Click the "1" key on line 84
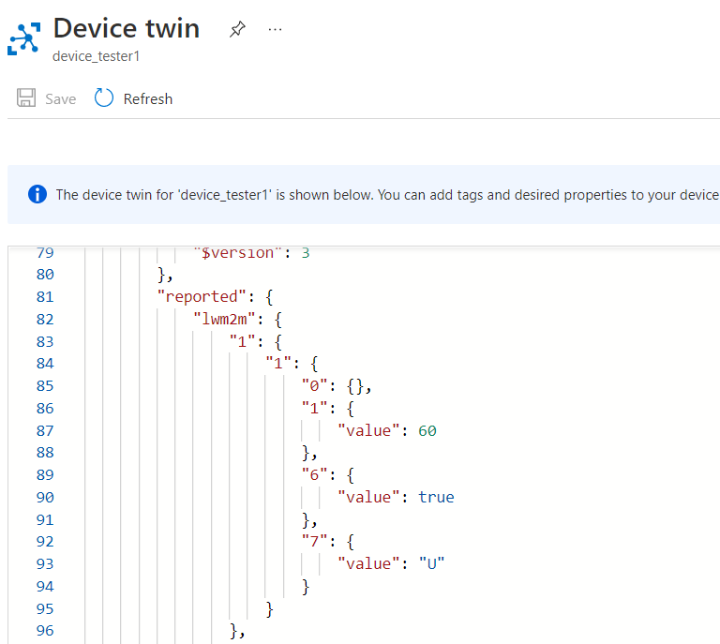Image resolution: width=720 pixels, height=644 pixels. (278, 364)
